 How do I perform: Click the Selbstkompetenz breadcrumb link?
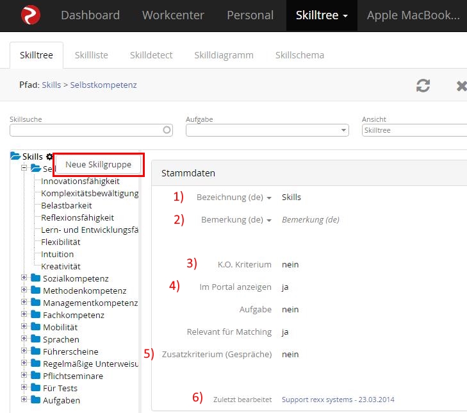pyautogui.click(x=103, y=85)
